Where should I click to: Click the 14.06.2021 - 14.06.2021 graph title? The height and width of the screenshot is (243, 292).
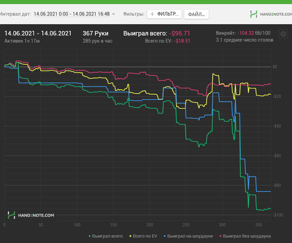click(38, 33)
